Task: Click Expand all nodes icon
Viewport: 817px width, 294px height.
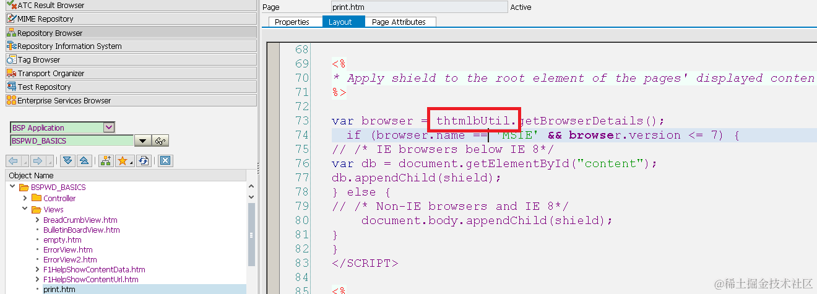Action: click(67, 161)
